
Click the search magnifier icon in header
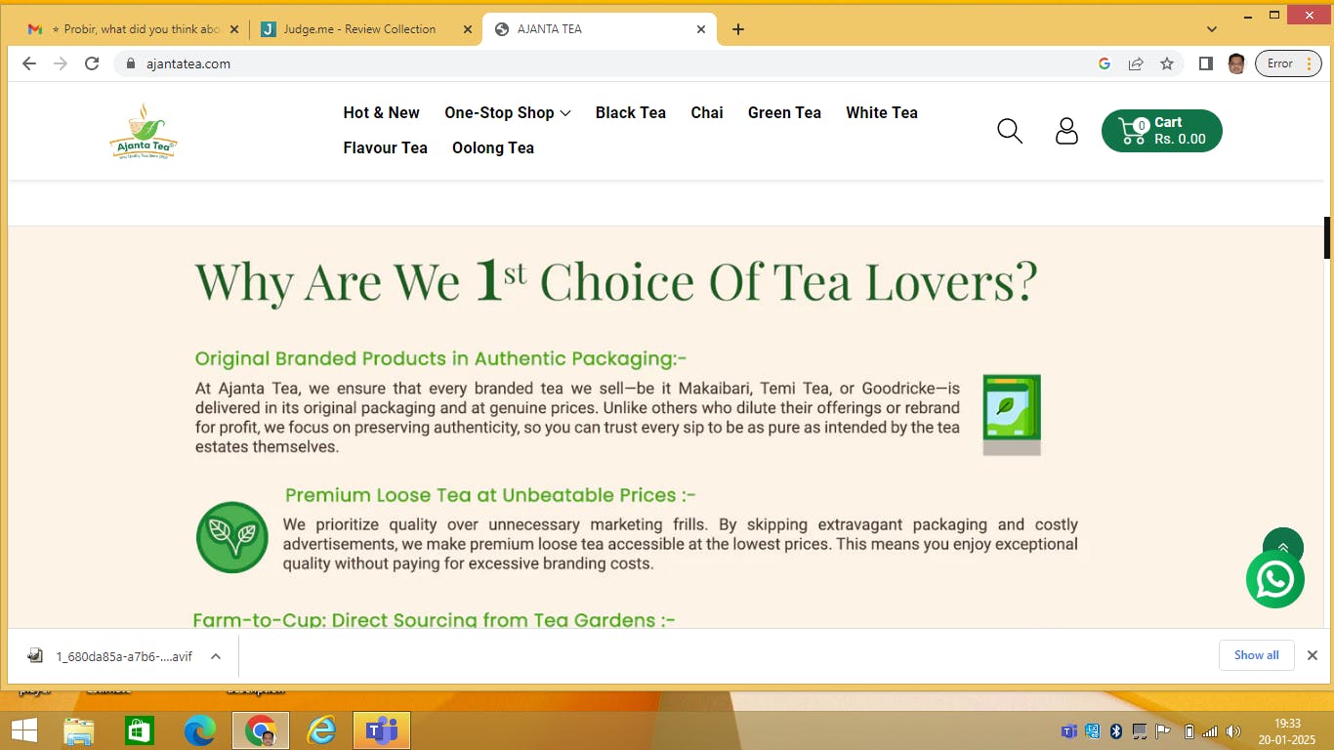(x=1010, y=131)
